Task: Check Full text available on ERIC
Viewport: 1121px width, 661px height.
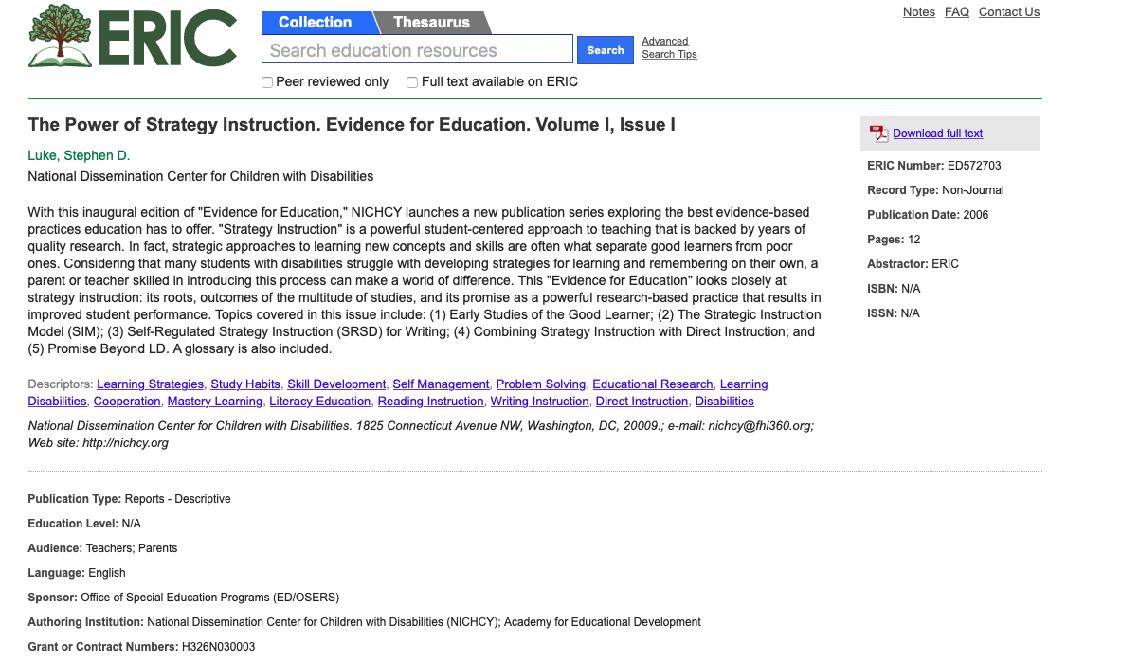Action: click(x=412, y=82)
